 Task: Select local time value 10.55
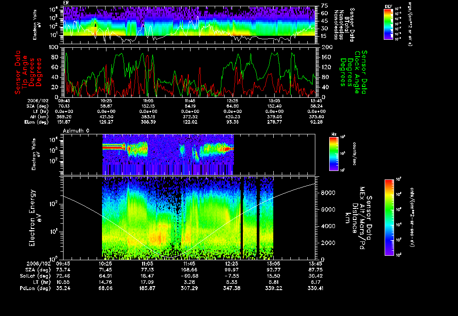click(63, 282)
